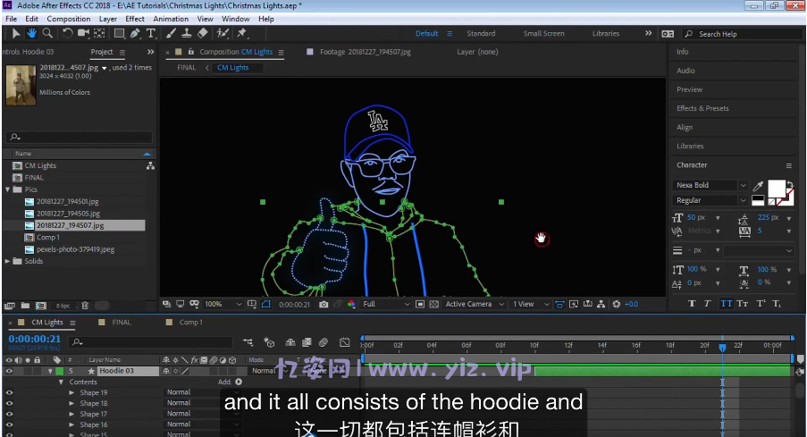The image size is (807, 437).
Task: Toggle visibility of Shape 16
Action: pyautogui.click(x=9, y=425)
